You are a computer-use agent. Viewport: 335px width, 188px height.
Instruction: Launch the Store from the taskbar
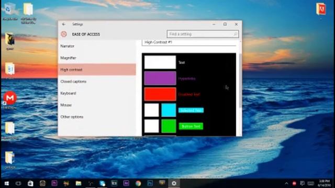tap(30, 183)
